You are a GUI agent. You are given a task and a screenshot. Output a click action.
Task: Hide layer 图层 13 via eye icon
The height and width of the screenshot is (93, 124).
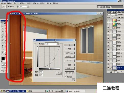pyautogui.click(x=108, y=60)
